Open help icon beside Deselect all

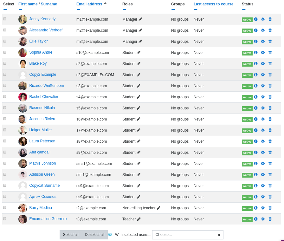point(110,234)
